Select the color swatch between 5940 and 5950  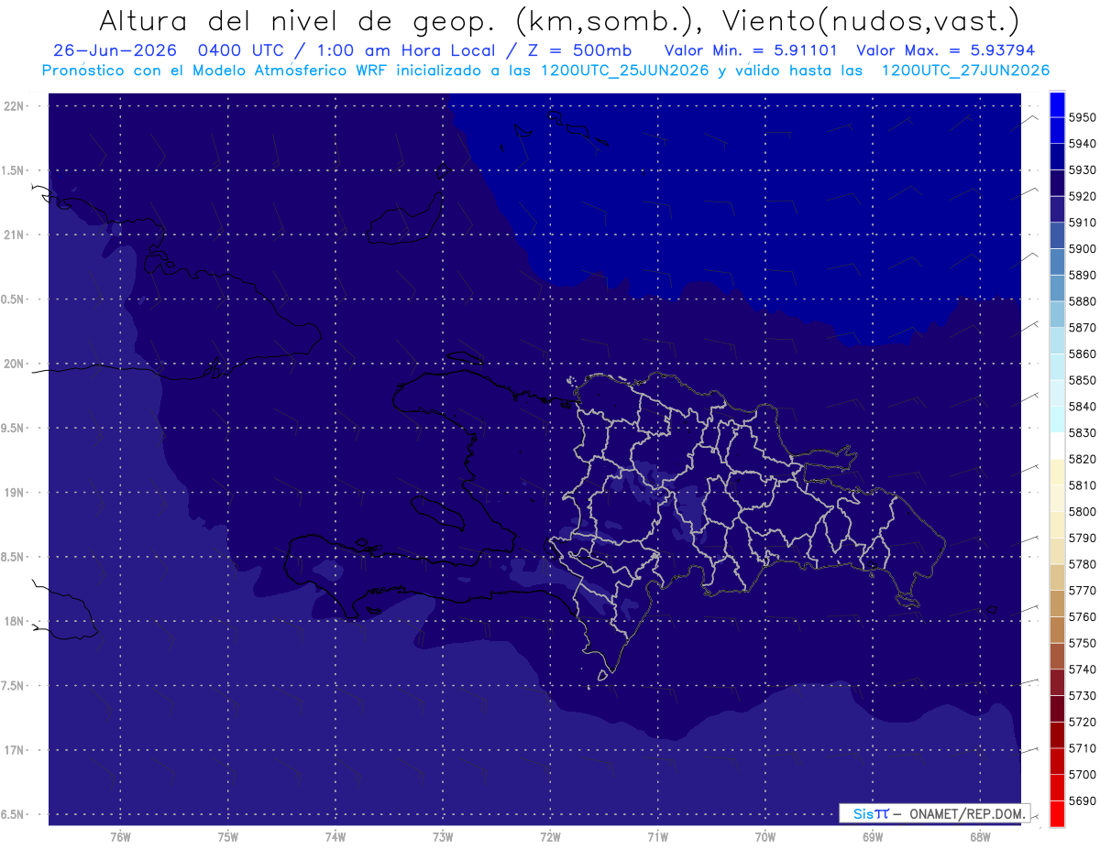pyautogui.click(x=1057, y=131)
